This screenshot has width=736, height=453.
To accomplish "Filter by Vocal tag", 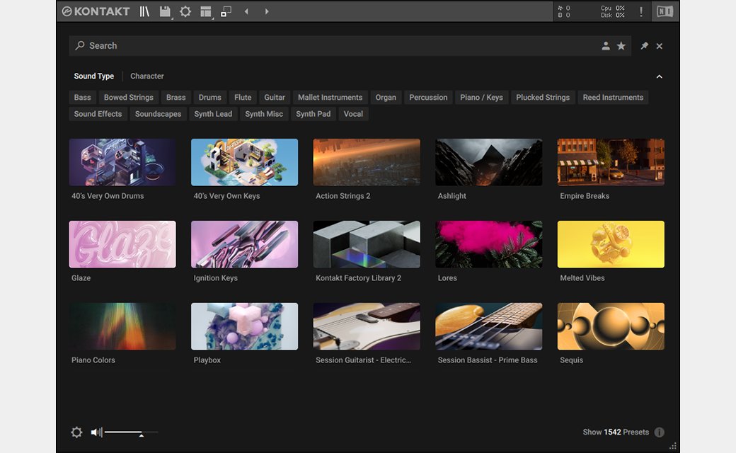I will point(353,114).
